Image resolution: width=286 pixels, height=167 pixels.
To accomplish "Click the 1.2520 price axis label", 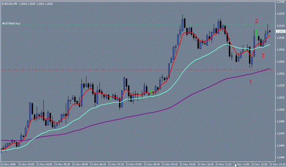I will [281, 98].
